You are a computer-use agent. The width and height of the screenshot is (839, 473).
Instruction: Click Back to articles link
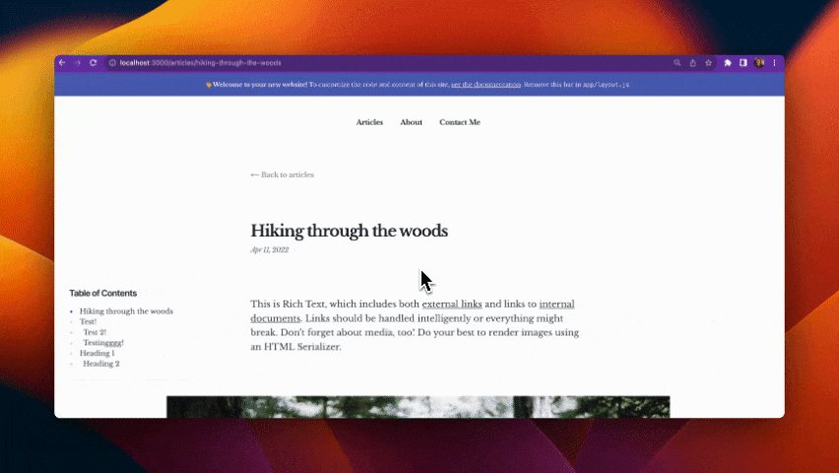coord(282,174)
